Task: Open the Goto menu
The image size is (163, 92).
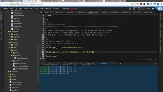Action: pos(31,8)
